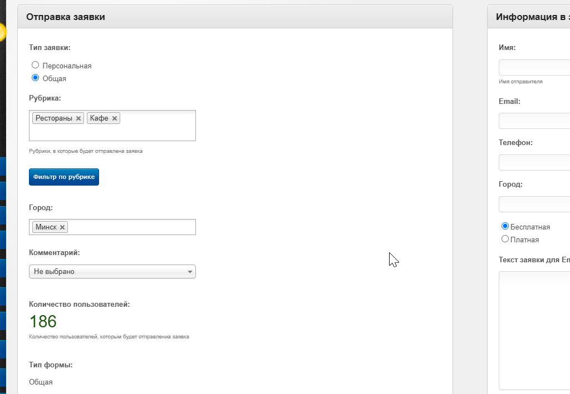
Task: Click the Email input field
Action: (534, 121)
